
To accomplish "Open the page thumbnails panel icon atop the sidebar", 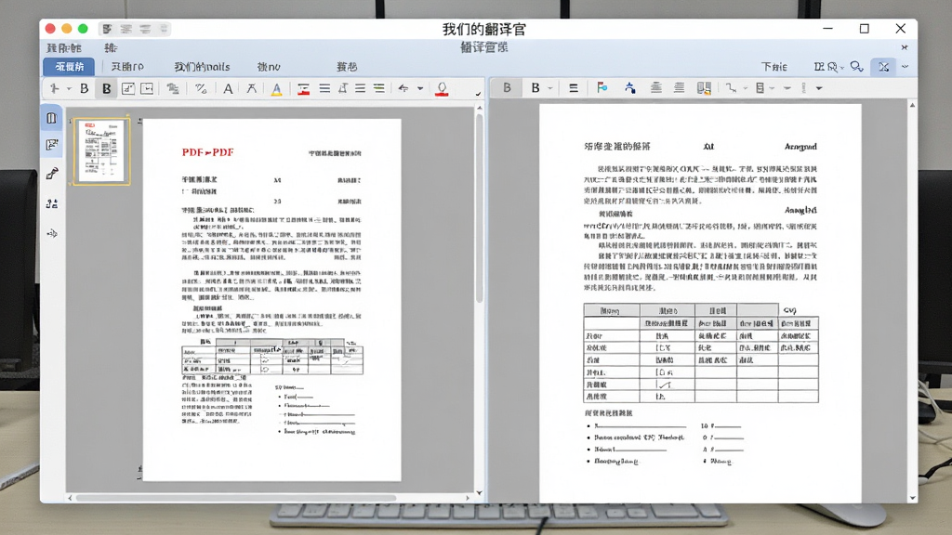I will point(52,118).
